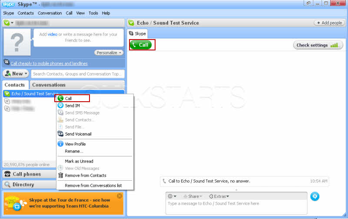Click the people online count text
The width and height of the screenshot is (348, 219).
27,165
